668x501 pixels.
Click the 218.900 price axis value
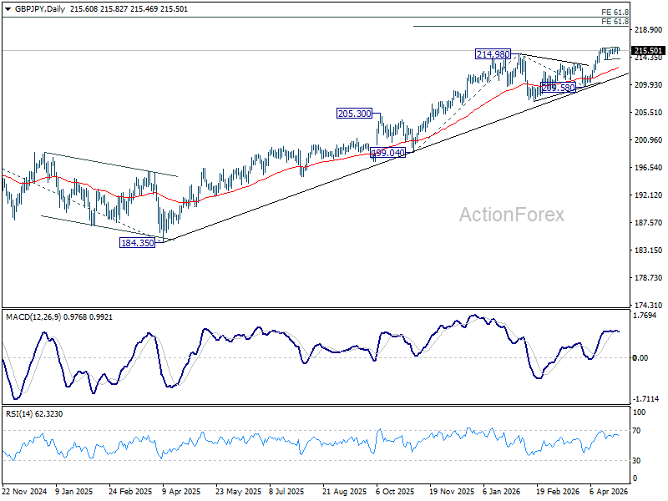click(647, 29)
